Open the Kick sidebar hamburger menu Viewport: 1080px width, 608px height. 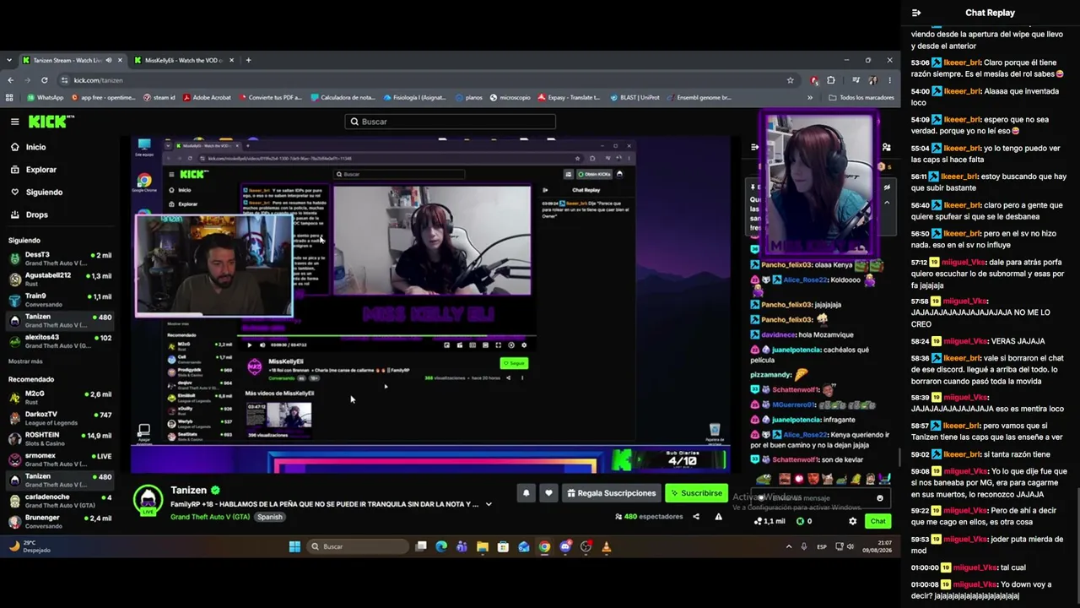tap(14, 122)
